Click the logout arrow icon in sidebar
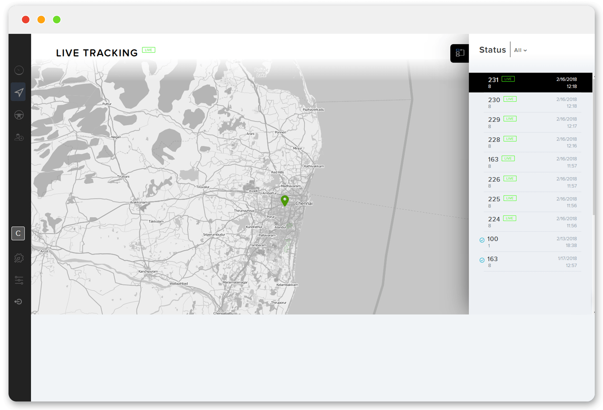Screen dimensions: 603x410 click(18, 302)
